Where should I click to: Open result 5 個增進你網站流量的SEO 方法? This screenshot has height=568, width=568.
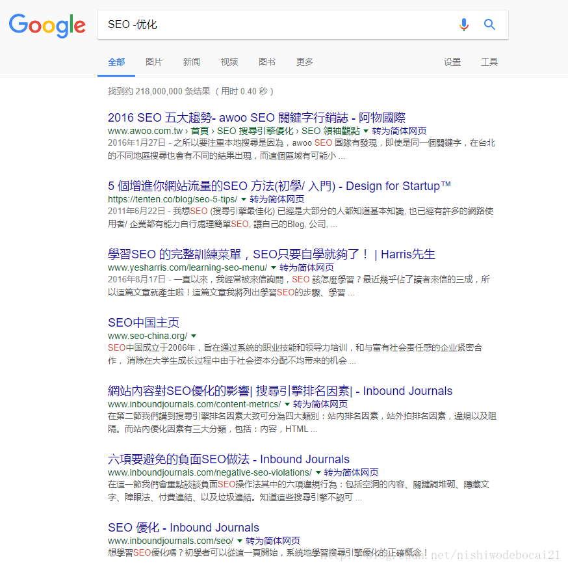tap(279, 186)
